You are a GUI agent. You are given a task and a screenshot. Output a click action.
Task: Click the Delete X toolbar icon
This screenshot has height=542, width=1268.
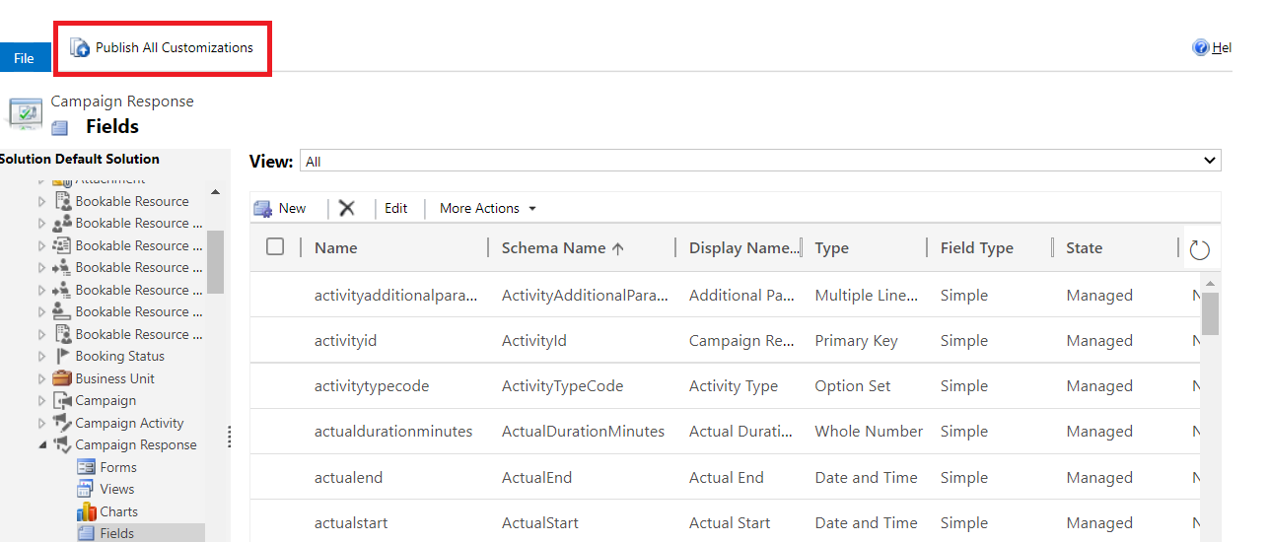[x=346, y=208]
